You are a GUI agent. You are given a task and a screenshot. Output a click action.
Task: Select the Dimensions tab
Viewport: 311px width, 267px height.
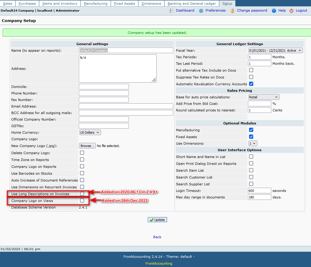tap(151, 4)
